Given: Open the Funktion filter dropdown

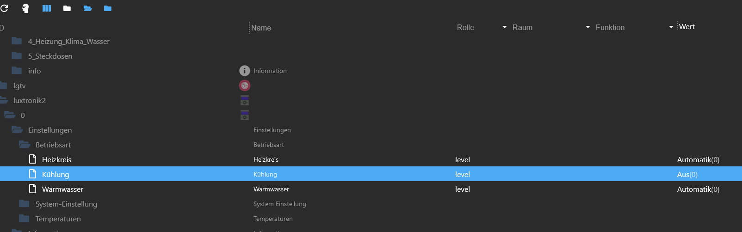Looking at the screenshot, I should (671, 27).
